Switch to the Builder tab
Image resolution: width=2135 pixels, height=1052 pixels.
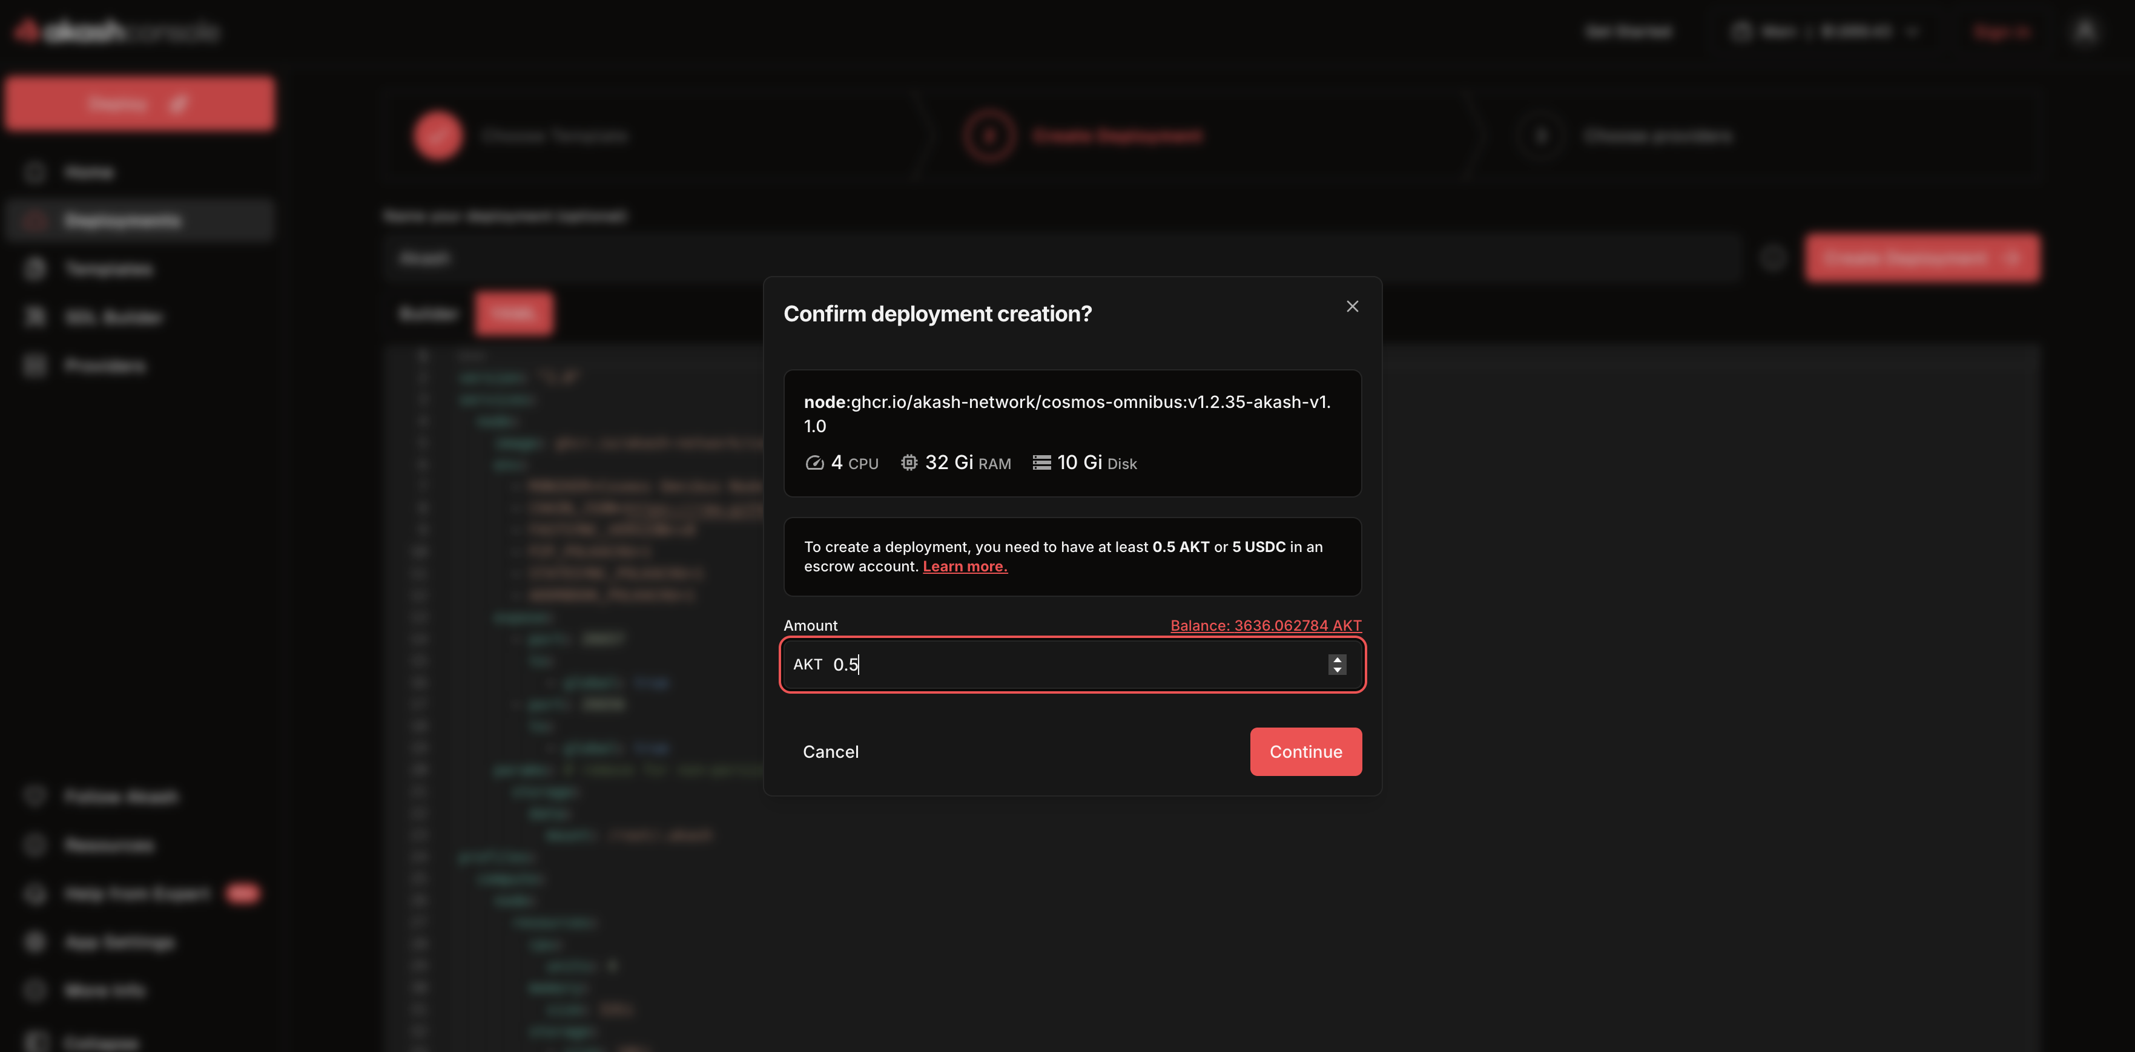tap(427, 313)
